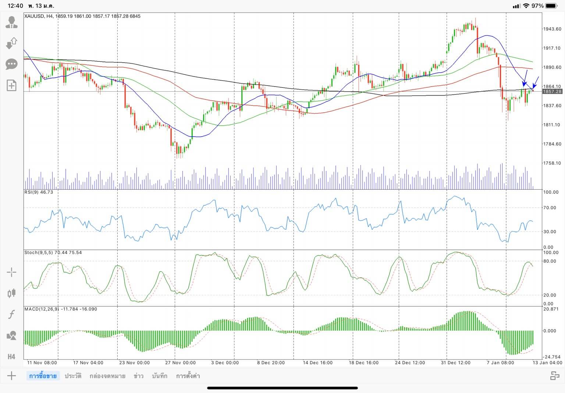Click the 27 Nov 00:00 time label

(x=180, y=363)
